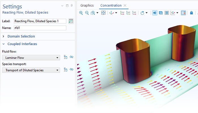Toggle the scene light speaker-shaped button
The width and height of the screenshot is (198, 113).
155,13
